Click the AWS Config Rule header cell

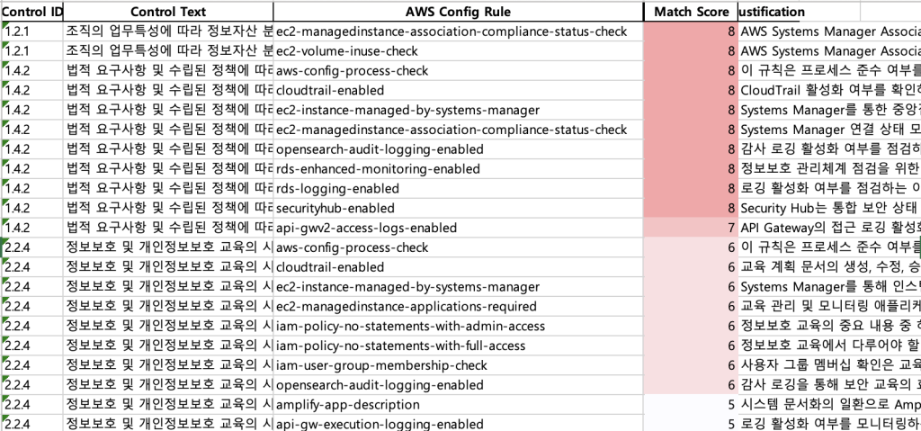(458, 12)
